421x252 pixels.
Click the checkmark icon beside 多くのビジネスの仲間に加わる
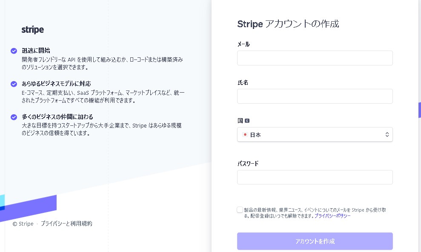(14, 117)
